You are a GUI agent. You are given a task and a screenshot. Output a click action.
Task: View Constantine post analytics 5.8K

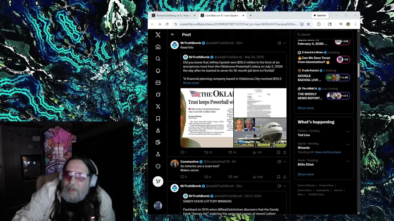pyautogui.click(x=258, y=177)
